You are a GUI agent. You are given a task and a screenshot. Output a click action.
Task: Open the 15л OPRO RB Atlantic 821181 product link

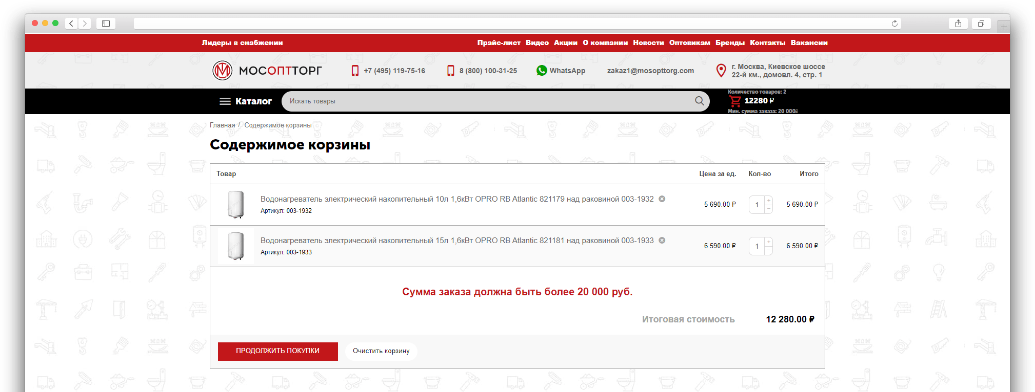[457, 241]
